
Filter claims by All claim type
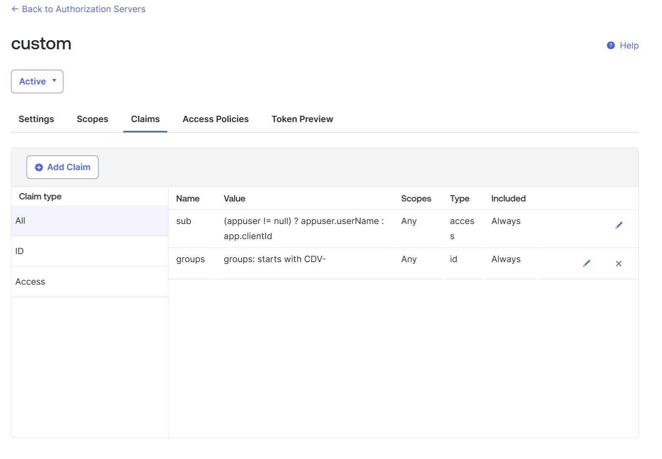(x=20, y=221)
